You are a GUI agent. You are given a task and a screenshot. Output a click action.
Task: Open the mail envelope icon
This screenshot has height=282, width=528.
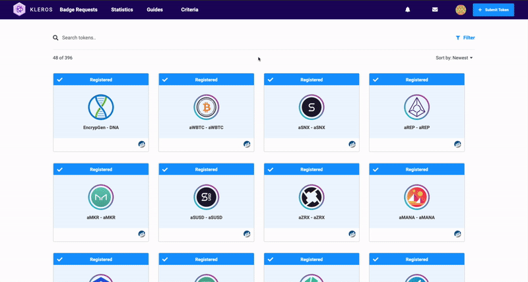click(x=435, y=9)
